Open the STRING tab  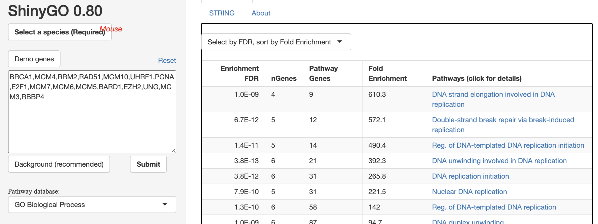point(222,13)
